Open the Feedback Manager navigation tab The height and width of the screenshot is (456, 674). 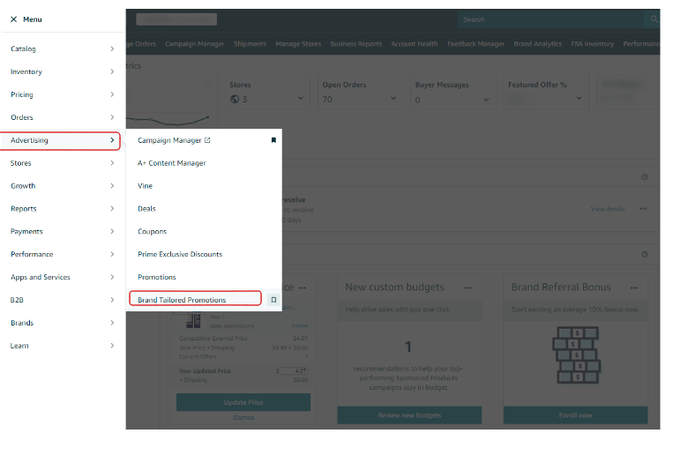tap(476, 44)
